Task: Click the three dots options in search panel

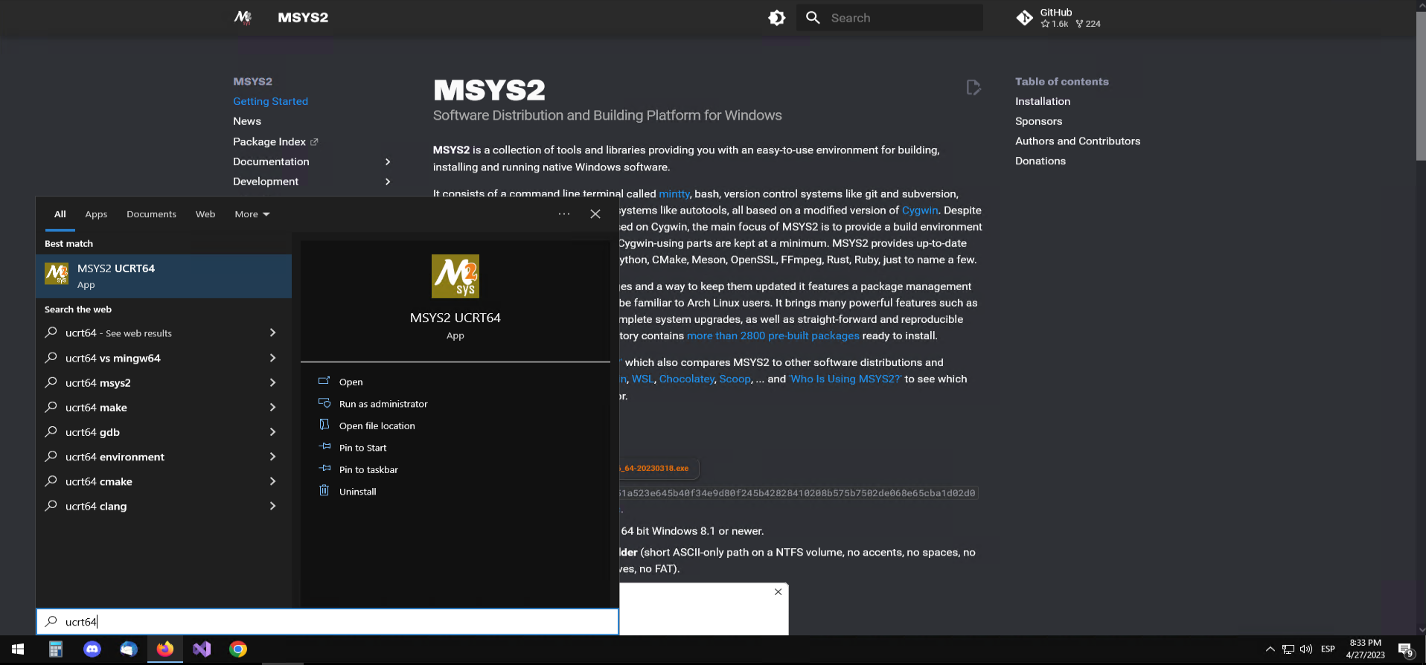Action: tap(564, 214)
